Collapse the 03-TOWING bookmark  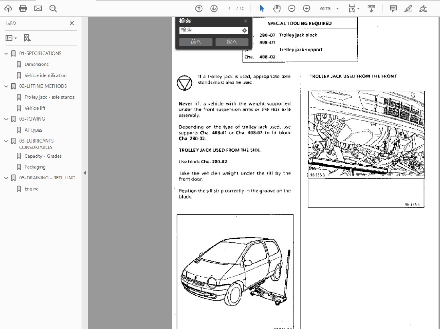(6, 119)
